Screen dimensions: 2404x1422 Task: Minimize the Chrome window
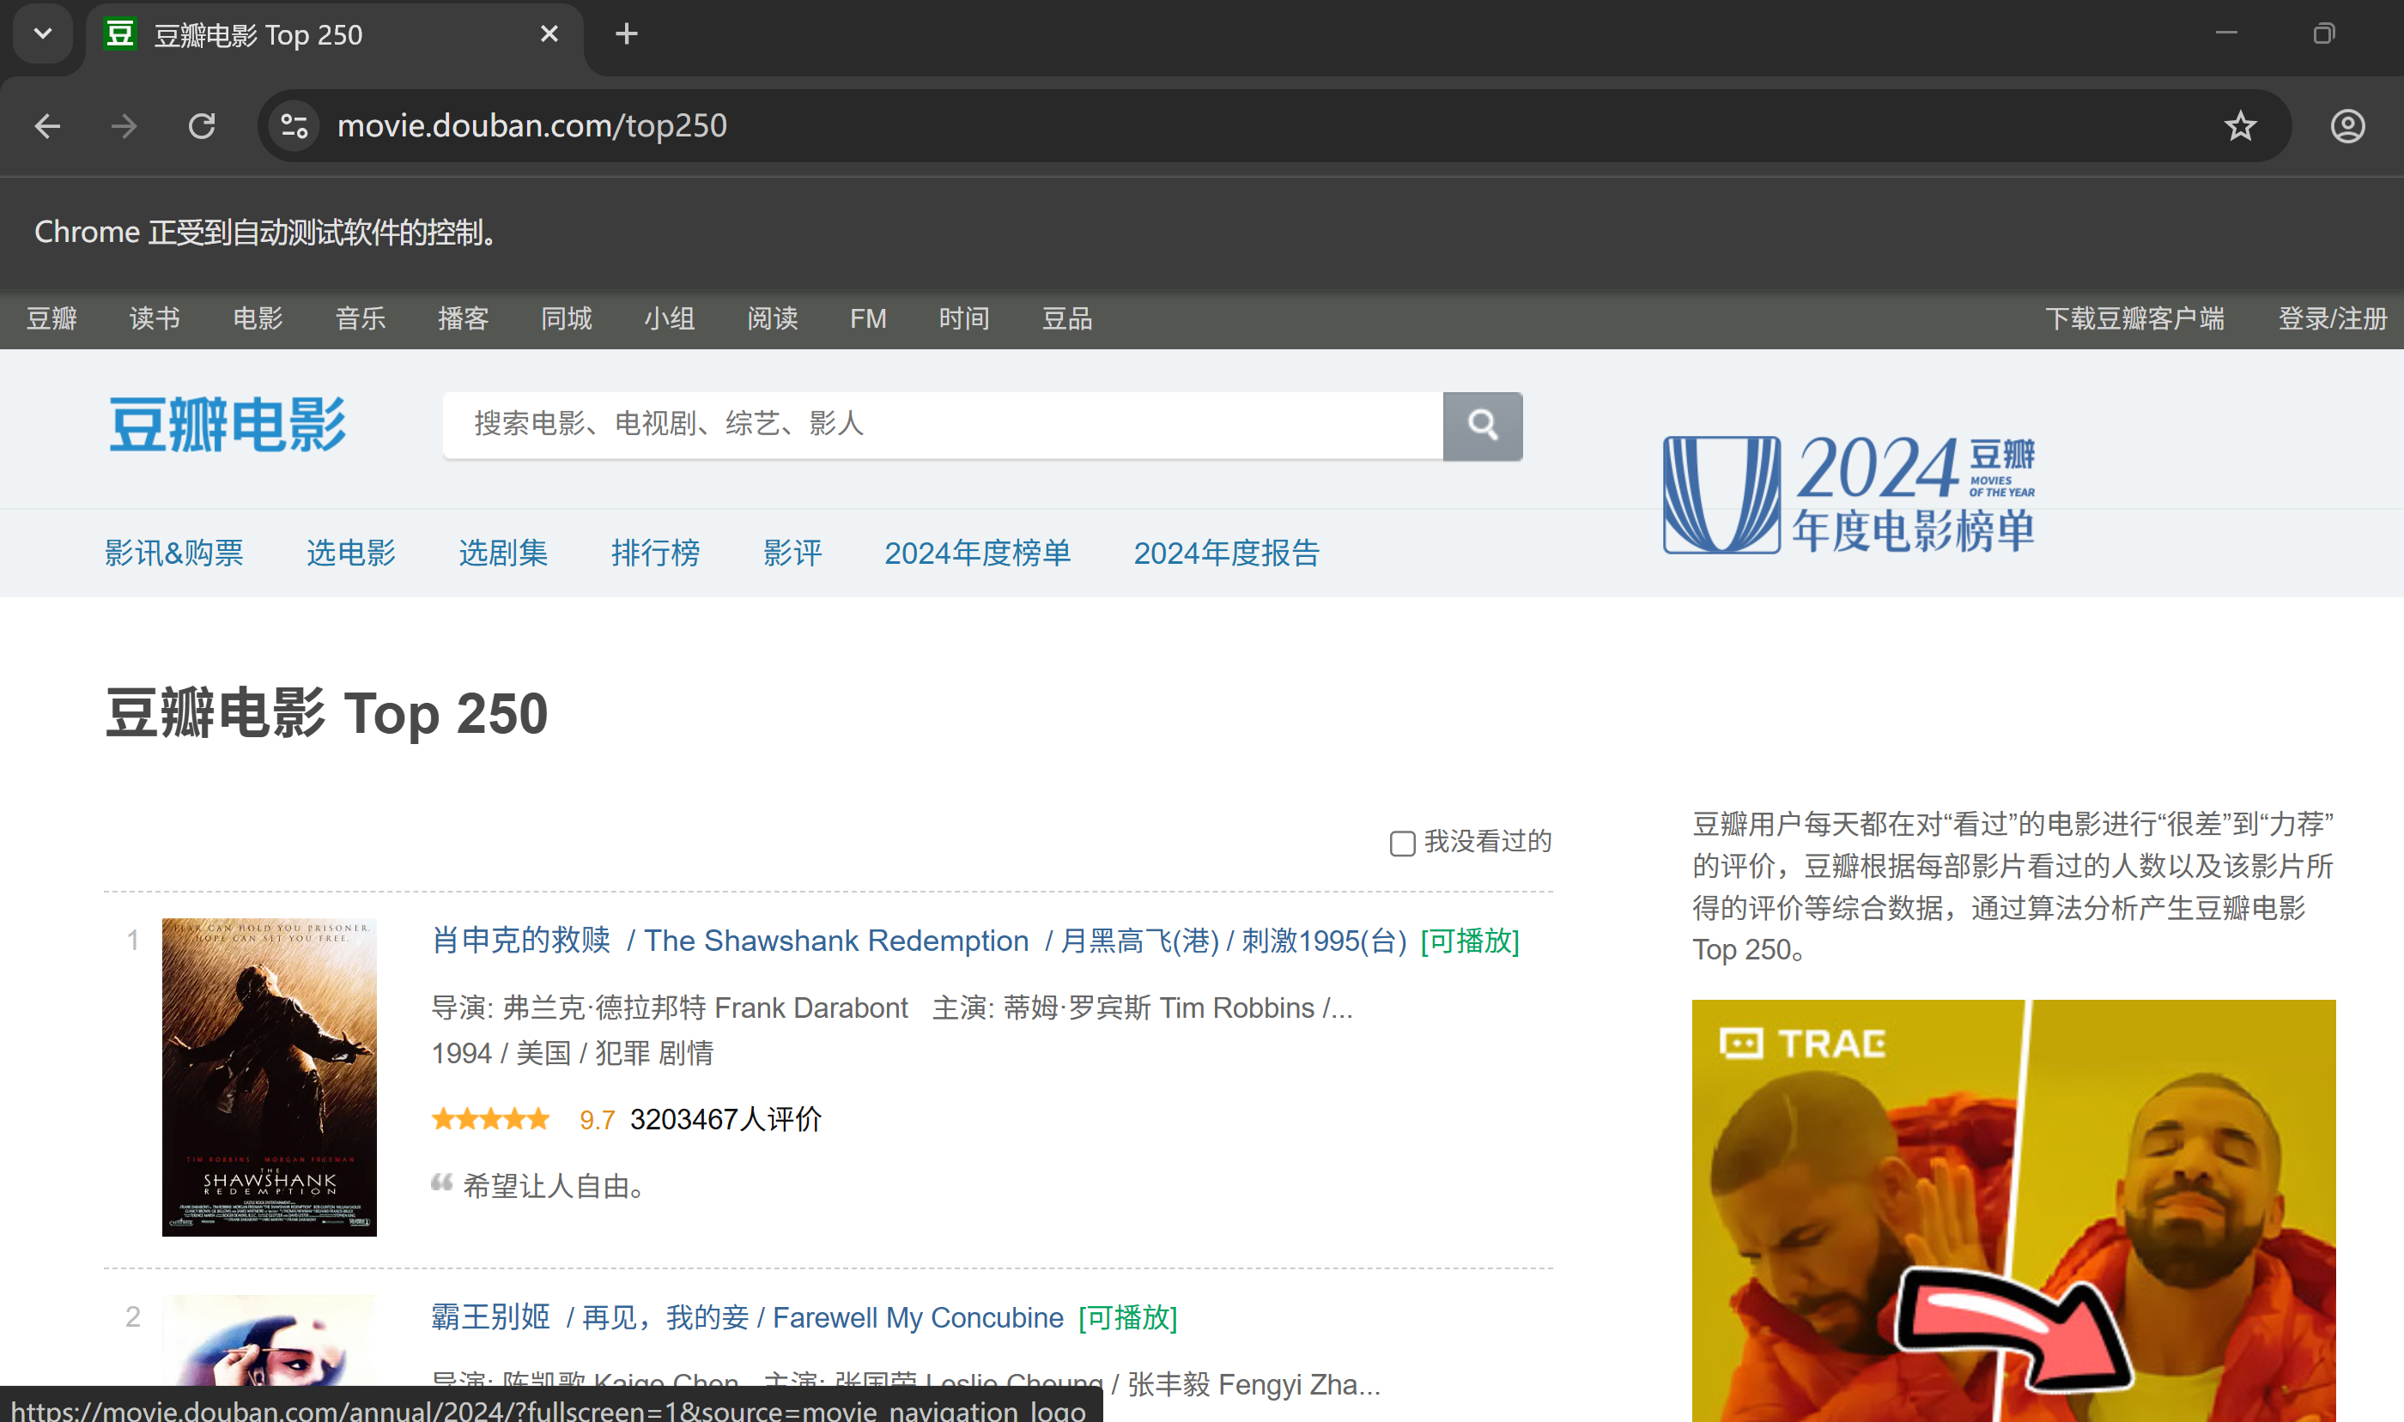(2225, 33)
